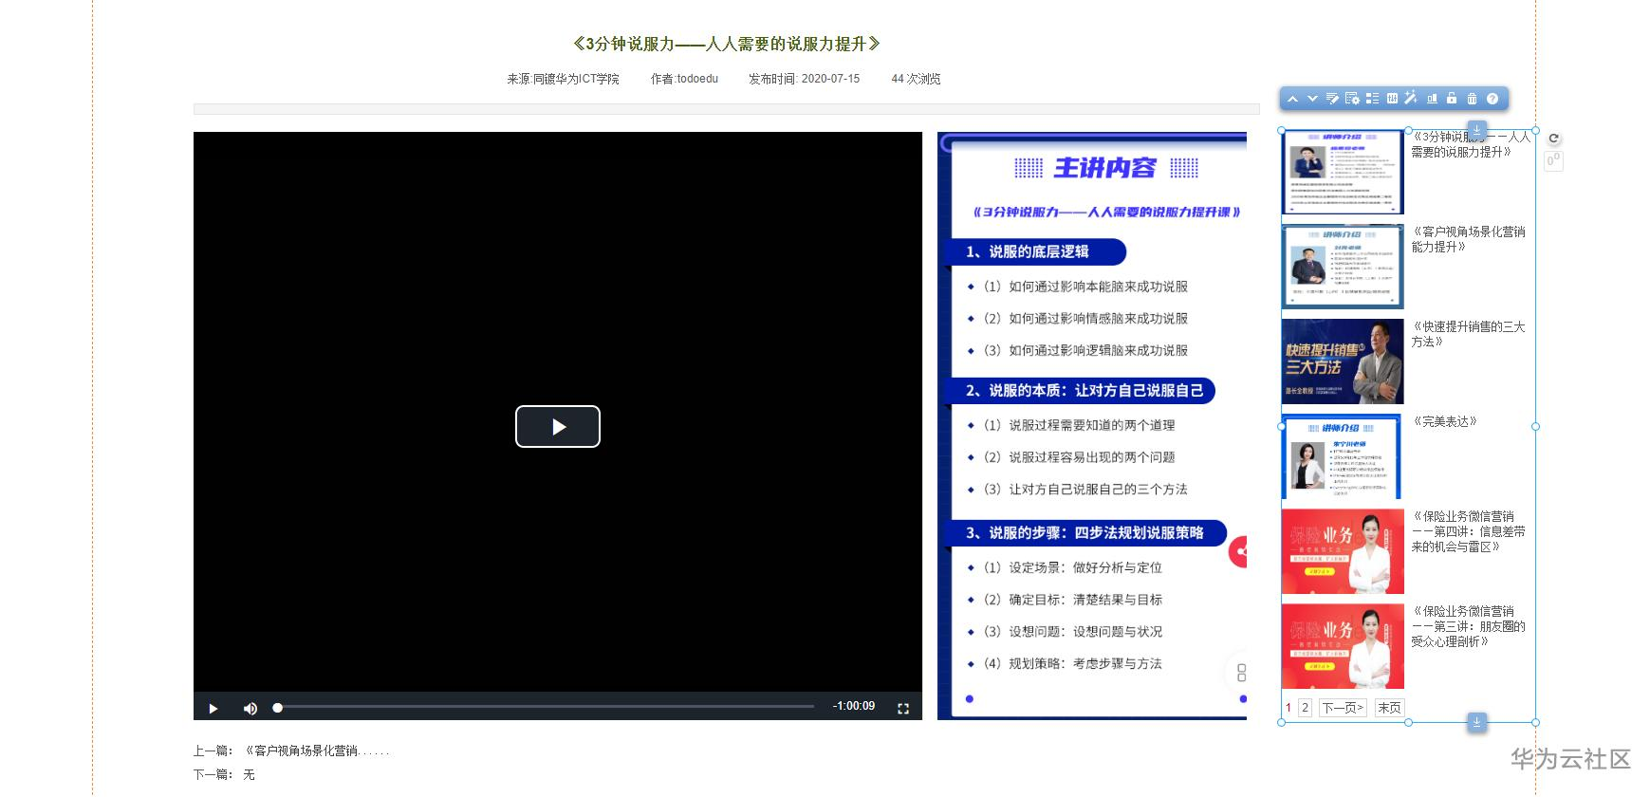Click author text 作者:todoedu
This screenshot has height=797, width=1650.
tap(684, 79)
